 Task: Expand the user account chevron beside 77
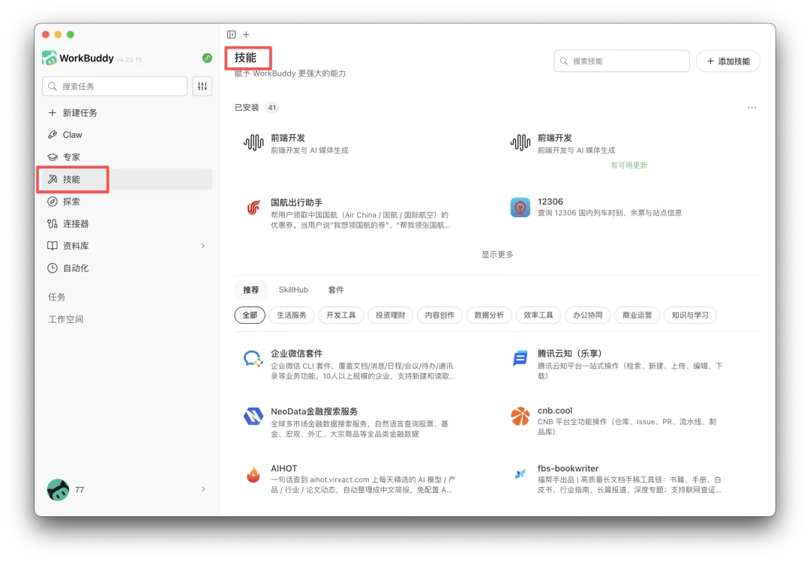[x=203, y=489]
